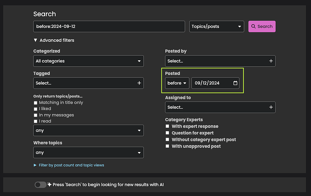311x196 pixels.
Task: Open the Posted by select box
Action: point(220,61)
